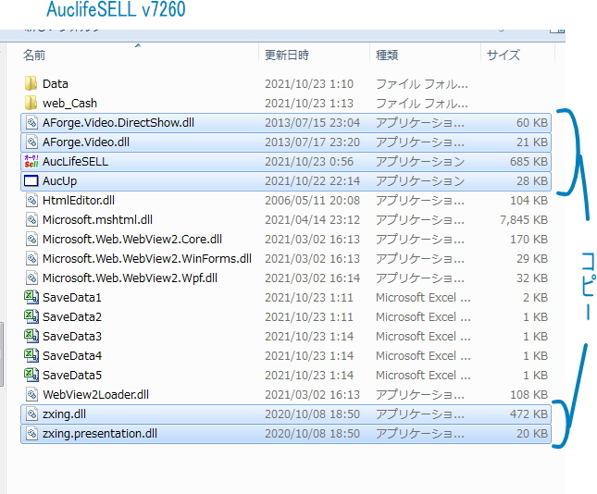Select the zxing.dll file name
The image size is (597, 494).
pos(64,414)
